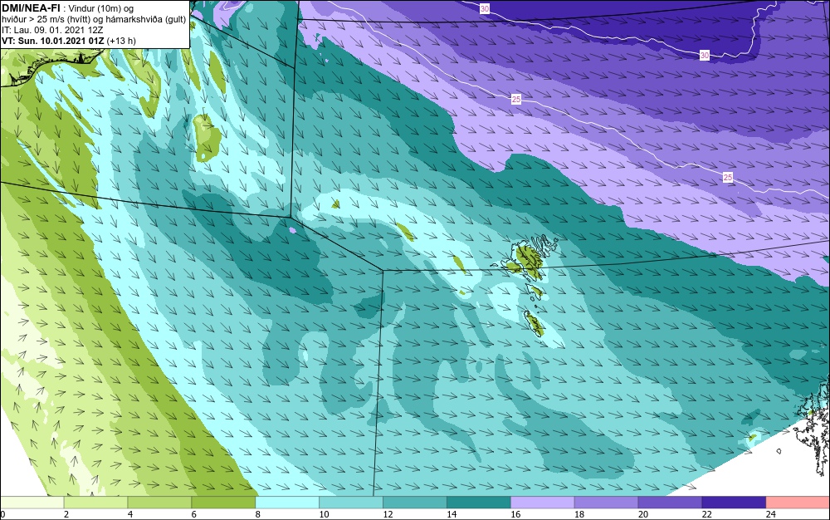Image resolution: width=830 pixels, height=520 pixels.
Task: Click the 25 gust contour label nearer the right edge
Action: click(728, 178)
